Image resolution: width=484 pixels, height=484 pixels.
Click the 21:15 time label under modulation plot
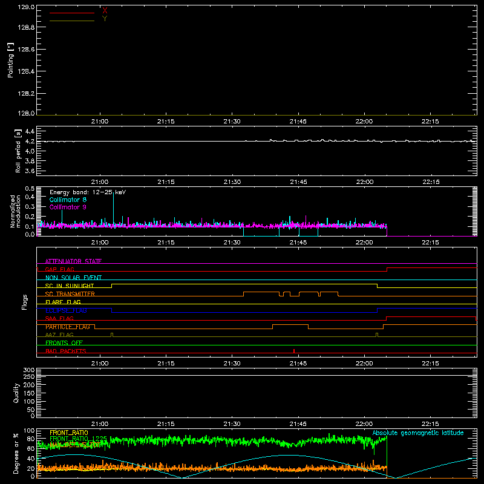pyautogui.click(x=166, y=243)
